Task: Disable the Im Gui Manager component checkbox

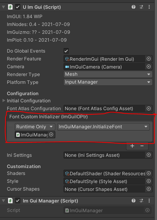Action: pos(18,201)
